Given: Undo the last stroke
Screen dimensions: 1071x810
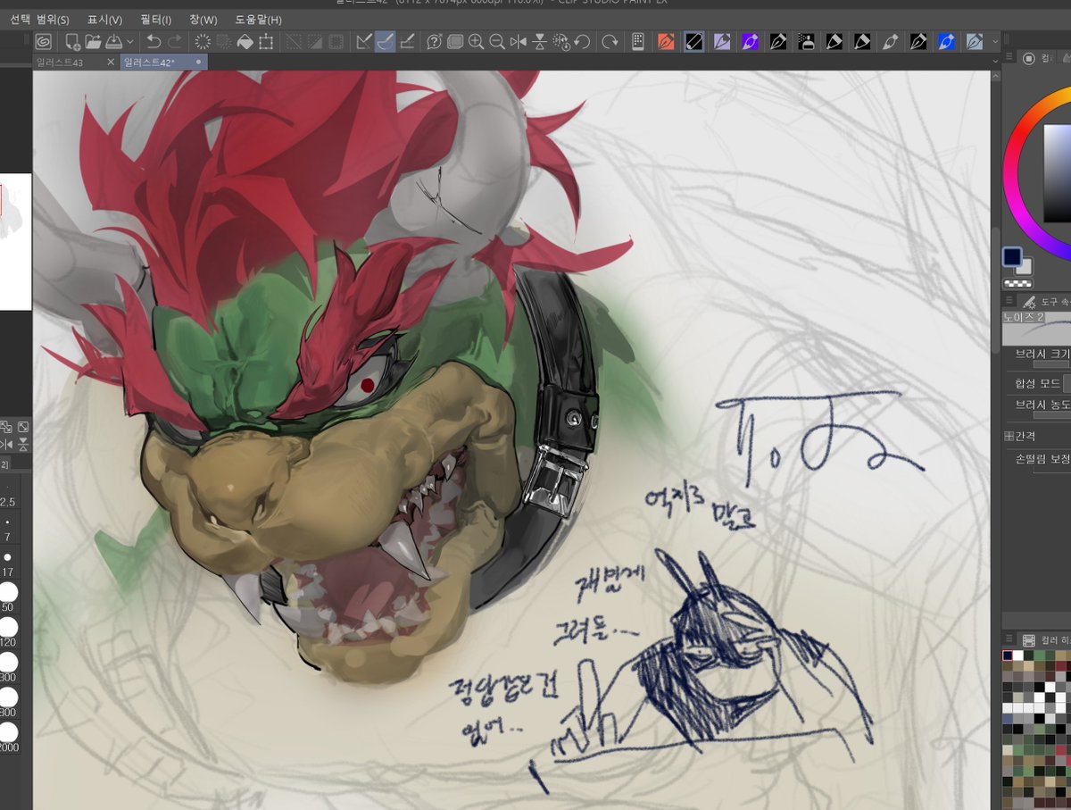Looking at the screenshot, I should (154, 41).
